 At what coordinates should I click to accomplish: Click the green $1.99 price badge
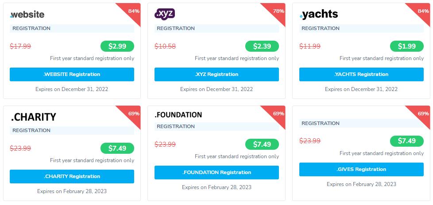[x=407, y=46]
